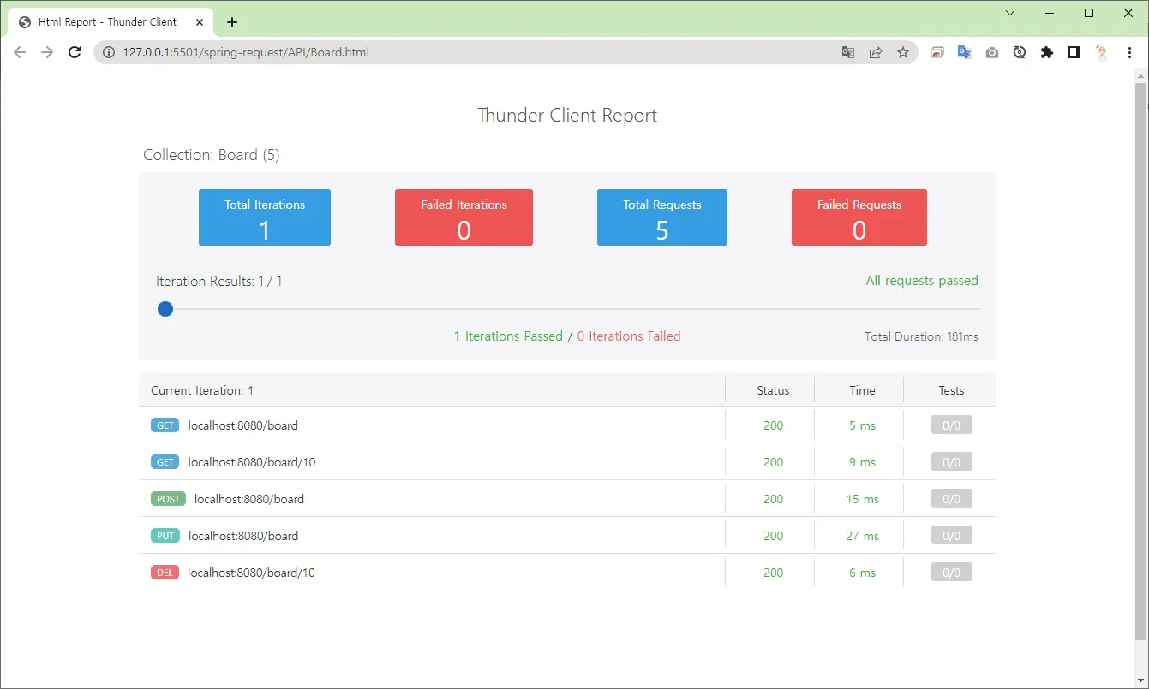Screen dimensions: 1149x689
Task: Open the user profile avatar
Action: 1102,52
